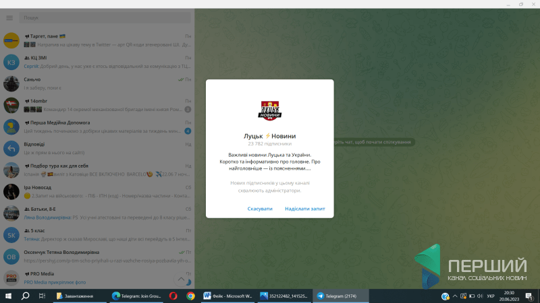Image resolution: width=540 pixels, height=303 pixels.
Task: Open the Таргет, пане channel chat
Action: point(101,40)
